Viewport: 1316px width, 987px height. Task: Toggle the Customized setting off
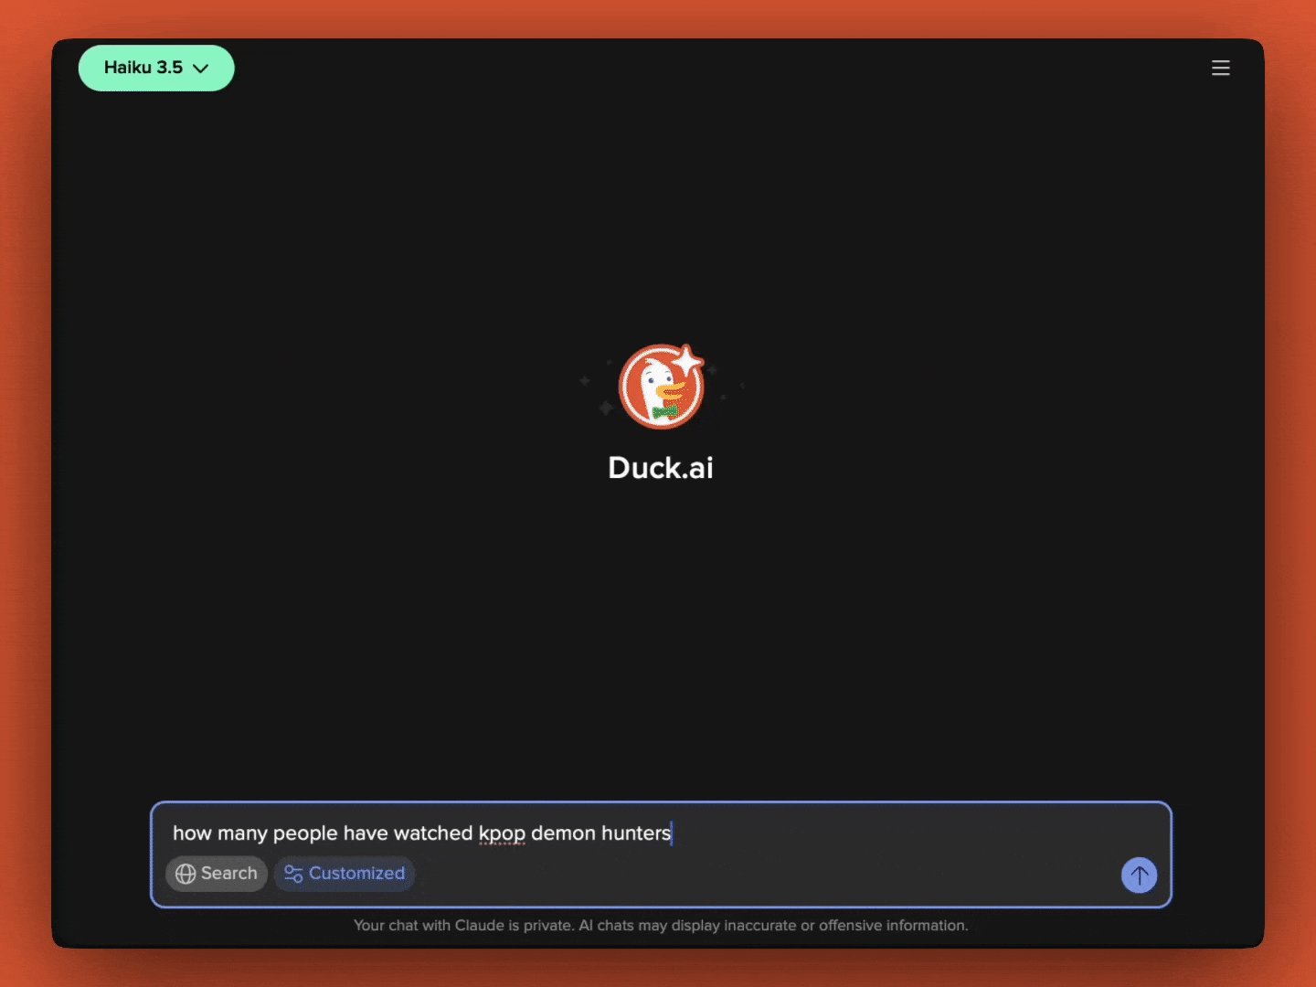pyautogui.click(x=345, y=874)
